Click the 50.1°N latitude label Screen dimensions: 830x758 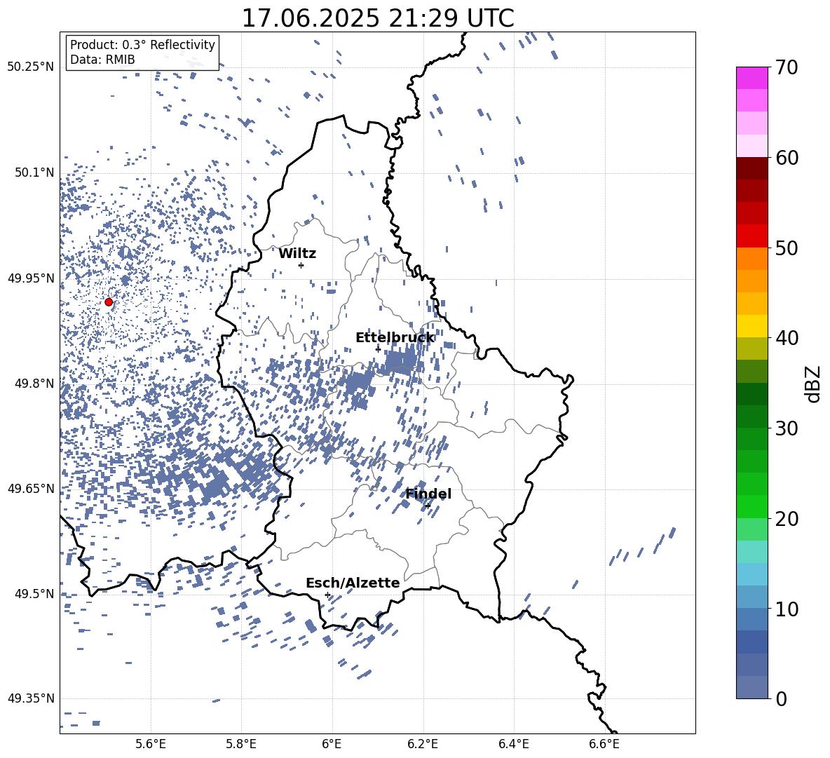point(34,172)
